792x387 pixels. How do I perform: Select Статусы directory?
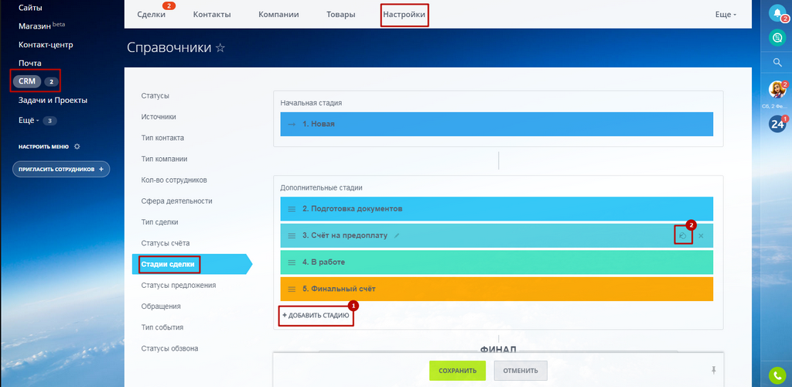tap(155, 95)
